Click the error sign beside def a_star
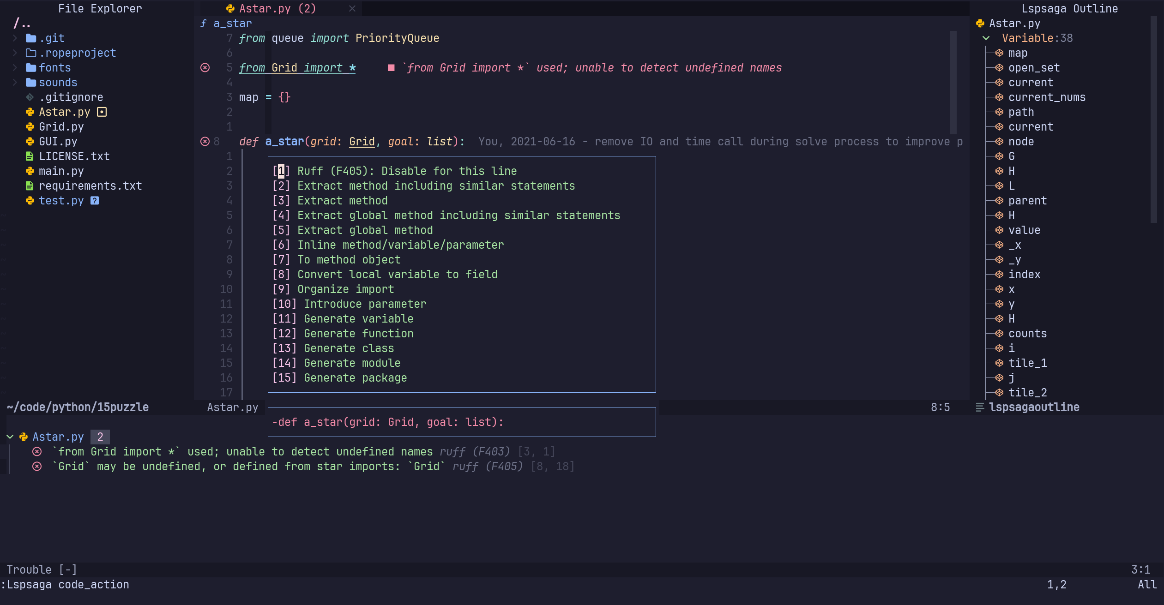The width and height of the screenshot is (1164, 605). 205,142
